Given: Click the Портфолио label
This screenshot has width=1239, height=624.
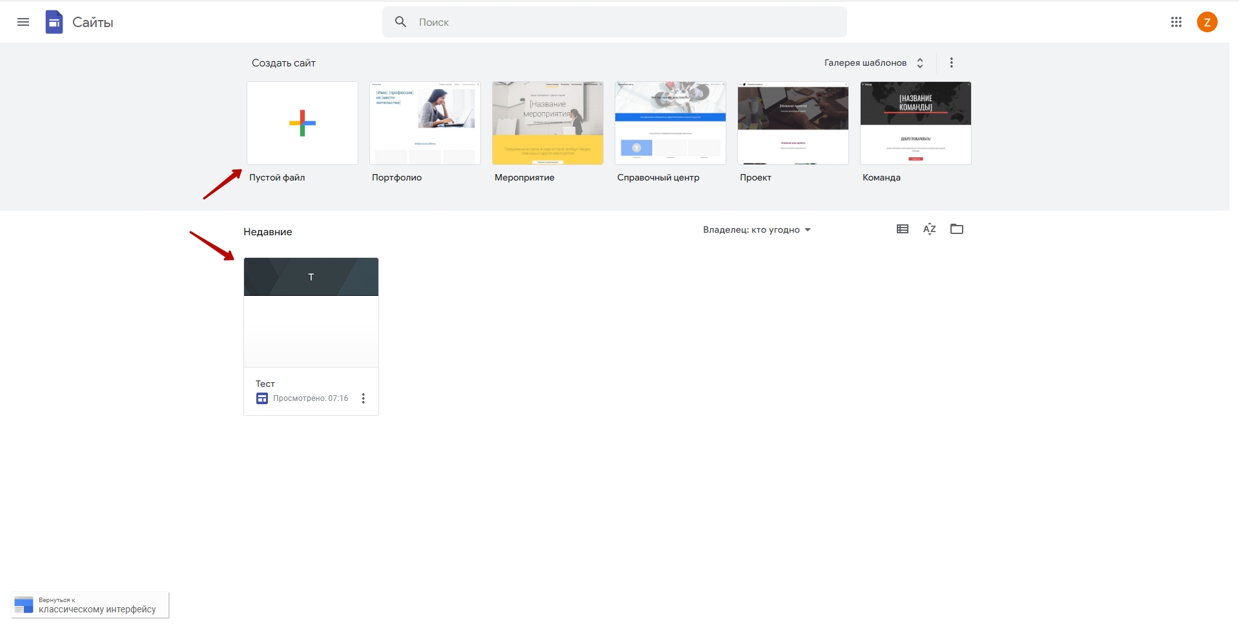Looking at the screenshot, I should point(396,177).
